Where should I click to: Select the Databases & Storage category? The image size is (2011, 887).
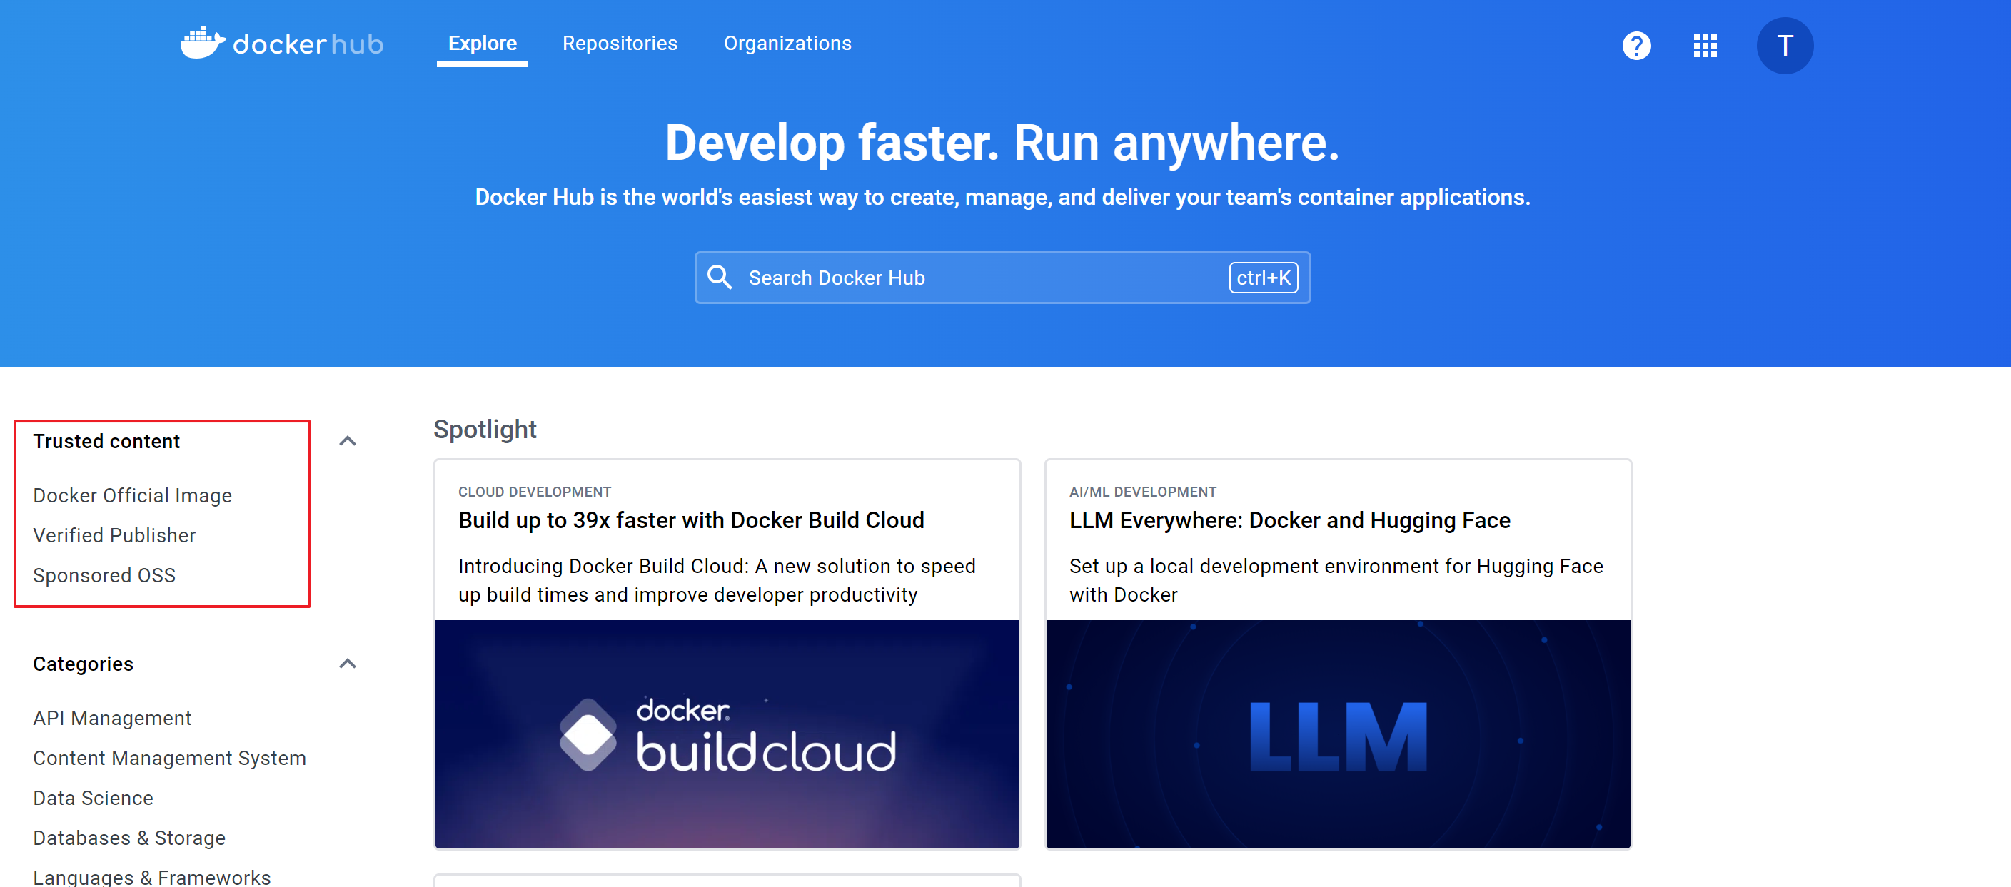tap(128, 838)
